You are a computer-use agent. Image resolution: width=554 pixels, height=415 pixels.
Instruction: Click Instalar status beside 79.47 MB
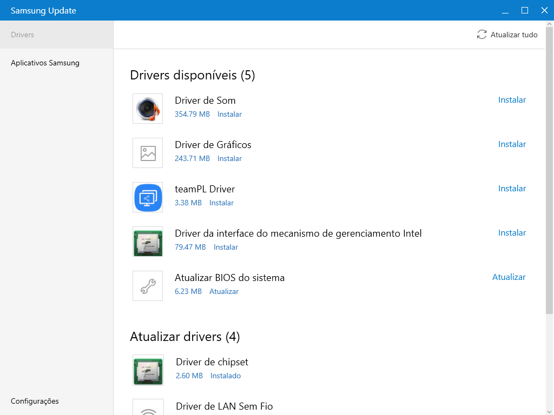pos(226,247)
